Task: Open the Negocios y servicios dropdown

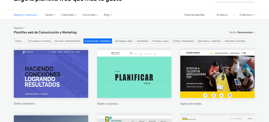Action: [26, 15]
